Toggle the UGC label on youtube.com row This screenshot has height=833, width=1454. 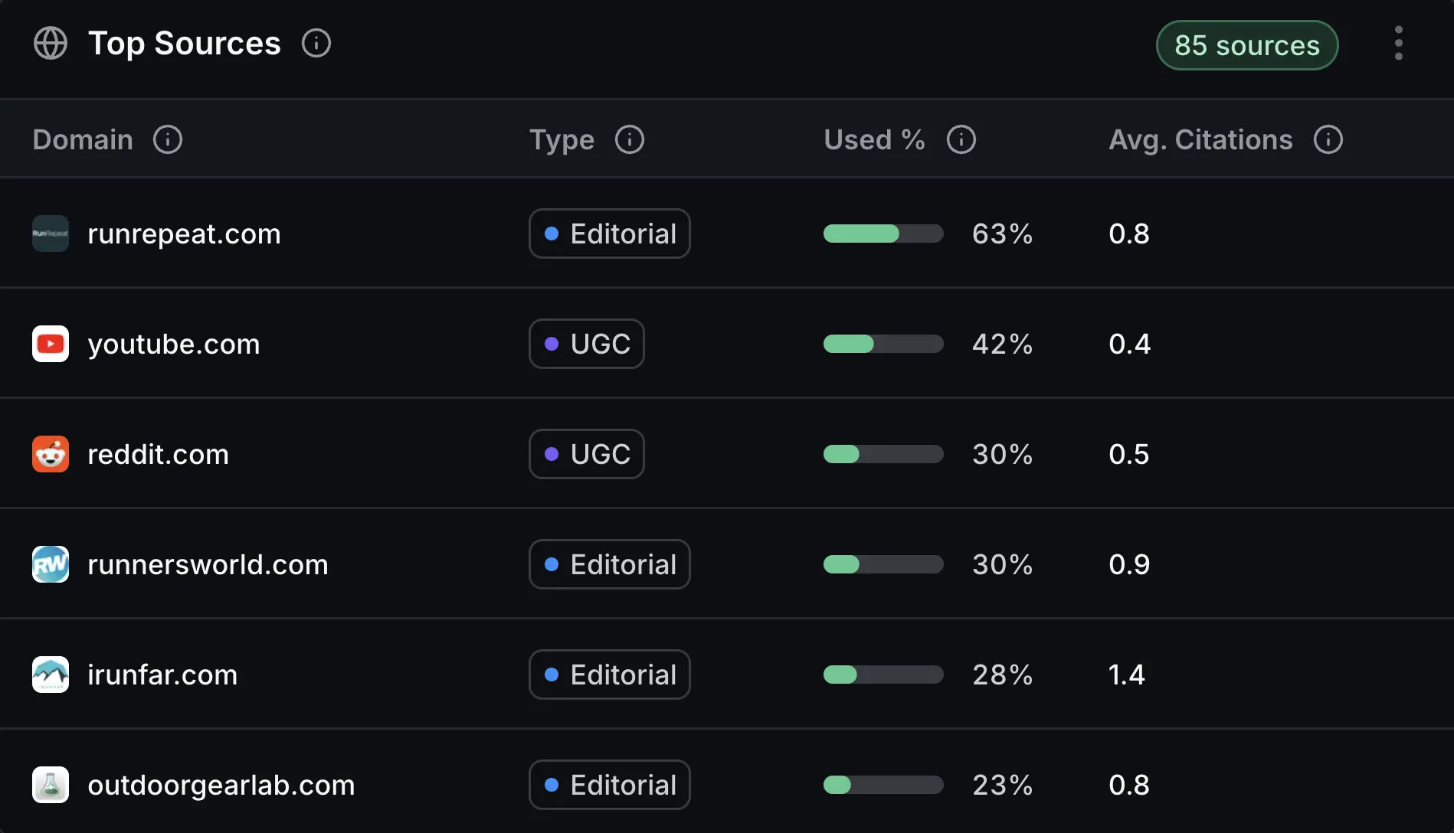point(587,344)
